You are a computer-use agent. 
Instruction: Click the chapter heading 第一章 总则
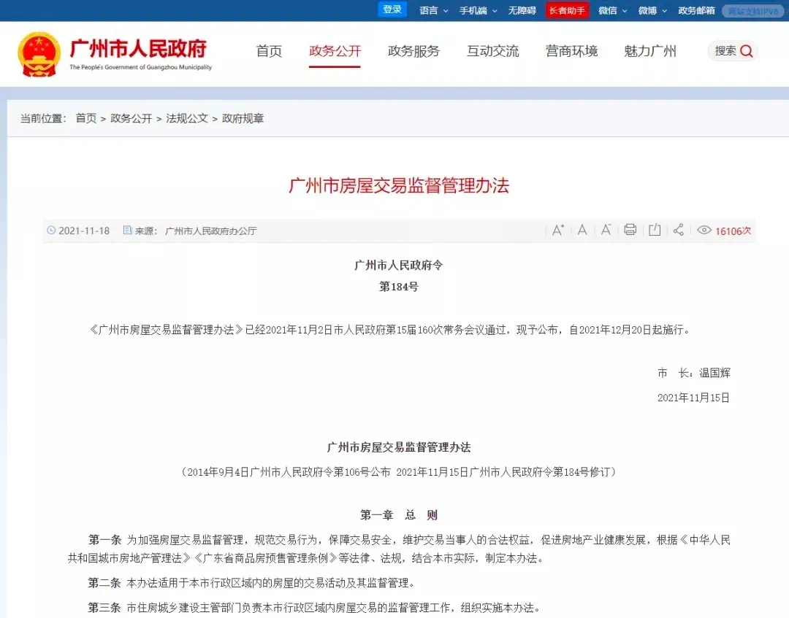[399, 515]
